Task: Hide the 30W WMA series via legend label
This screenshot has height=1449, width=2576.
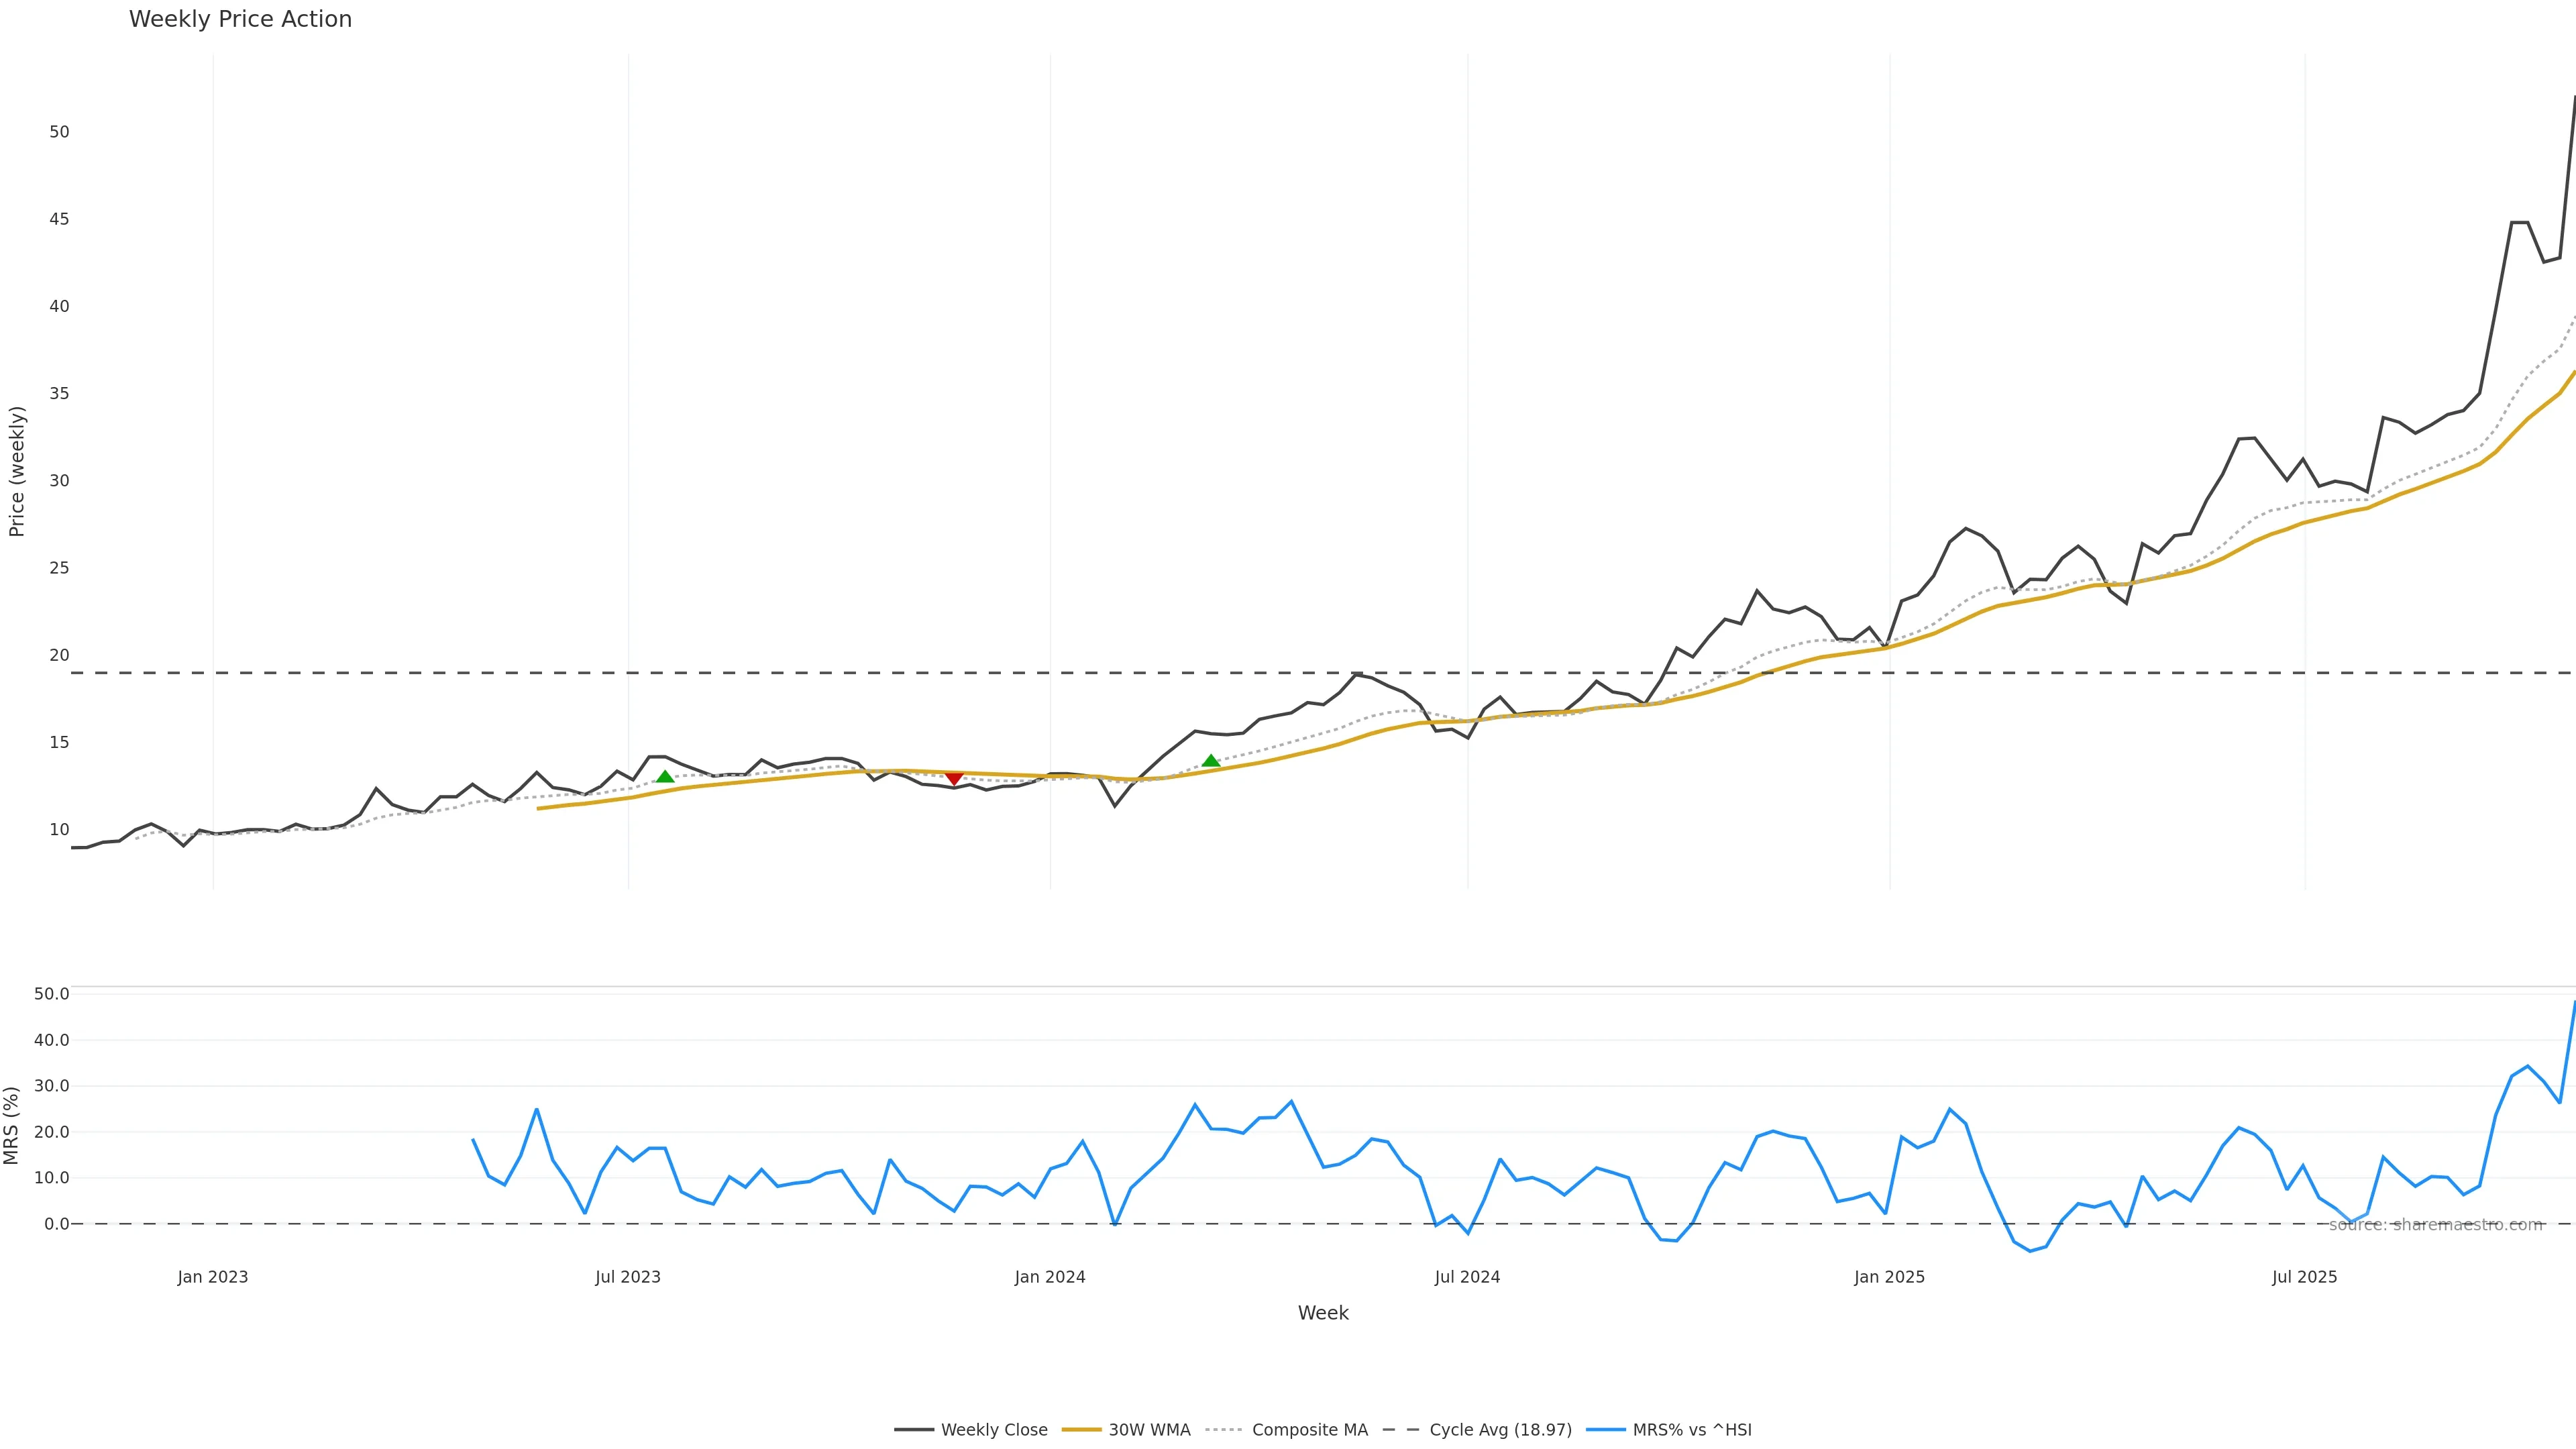Action: tap(1149, 1430)
